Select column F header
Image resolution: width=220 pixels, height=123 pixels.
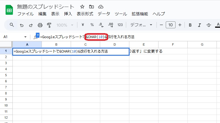tap(173, 44)
